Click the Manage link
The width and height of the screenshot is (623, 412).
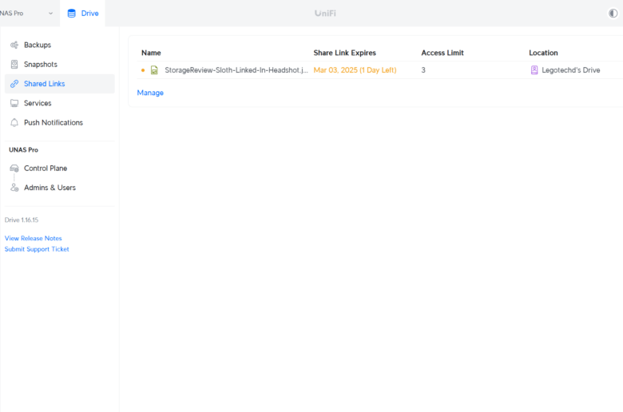150,93
